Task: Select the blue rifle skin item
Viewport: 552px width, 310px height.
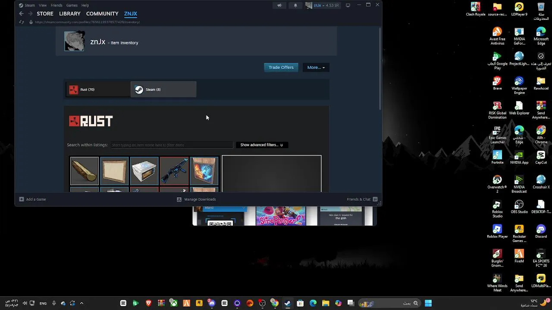Action: pos(174,171)
